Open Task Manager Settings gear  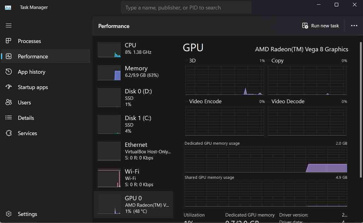pos(9,214)
